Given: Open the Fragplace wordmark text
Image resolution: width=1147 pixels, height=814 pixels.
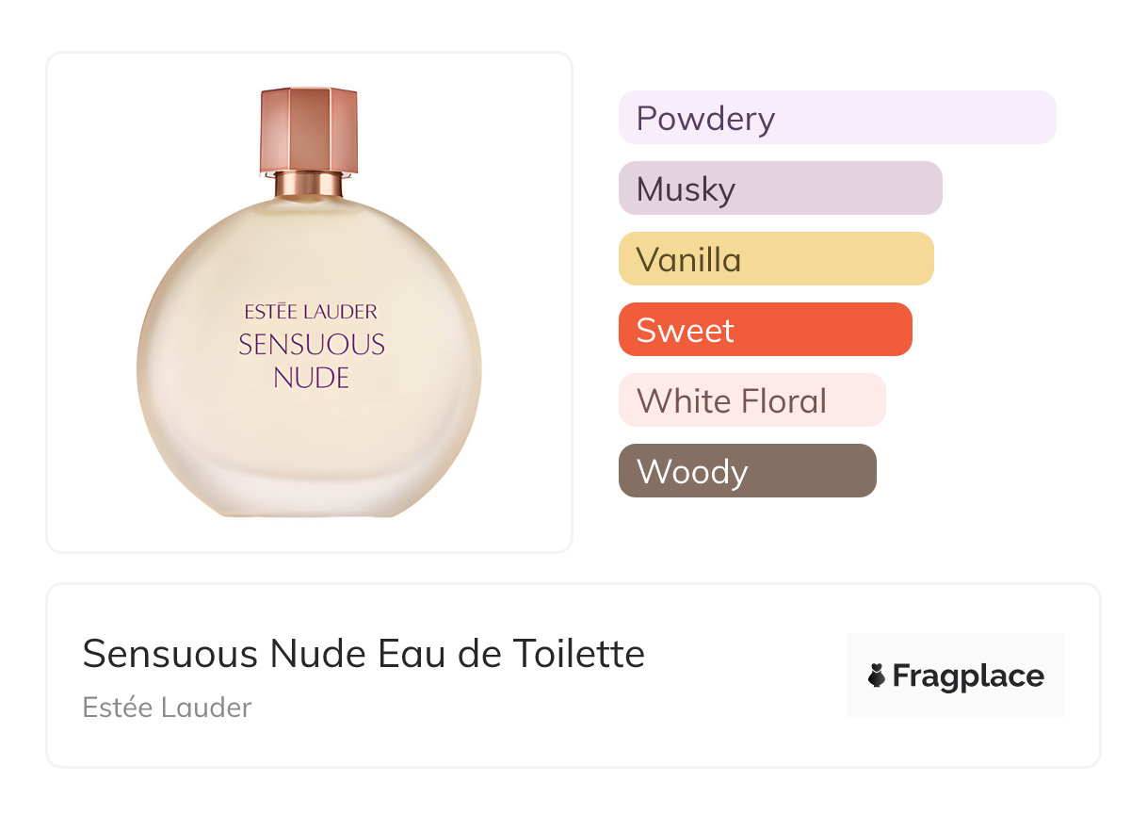Looking at the screenshot, I should click(968, 676).
